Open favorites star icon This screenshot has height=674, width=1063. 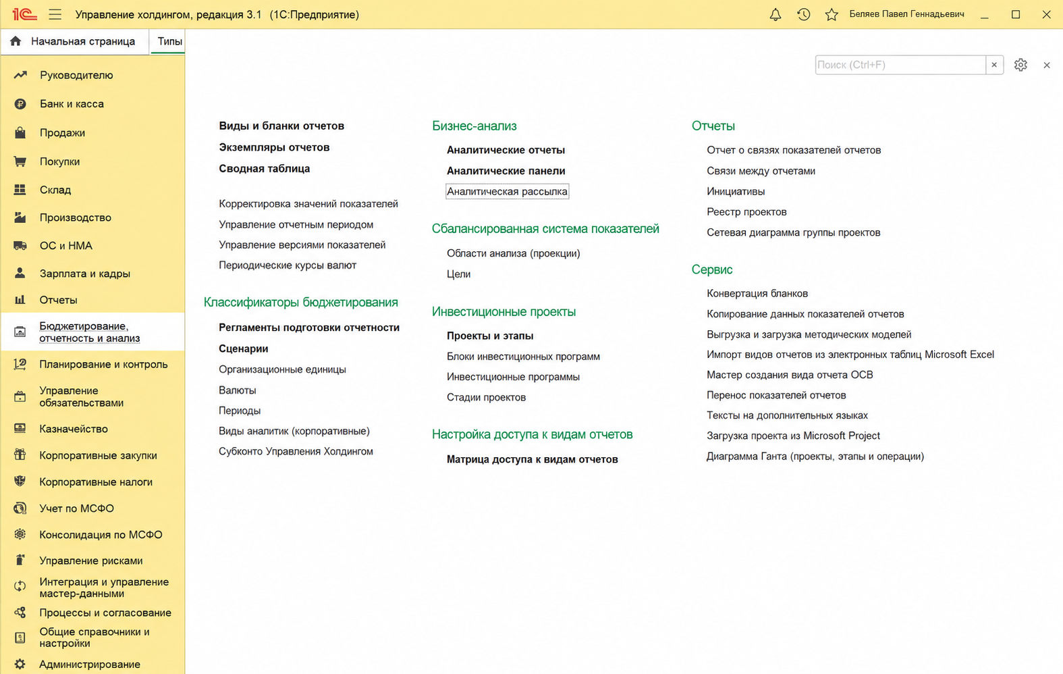832,14
